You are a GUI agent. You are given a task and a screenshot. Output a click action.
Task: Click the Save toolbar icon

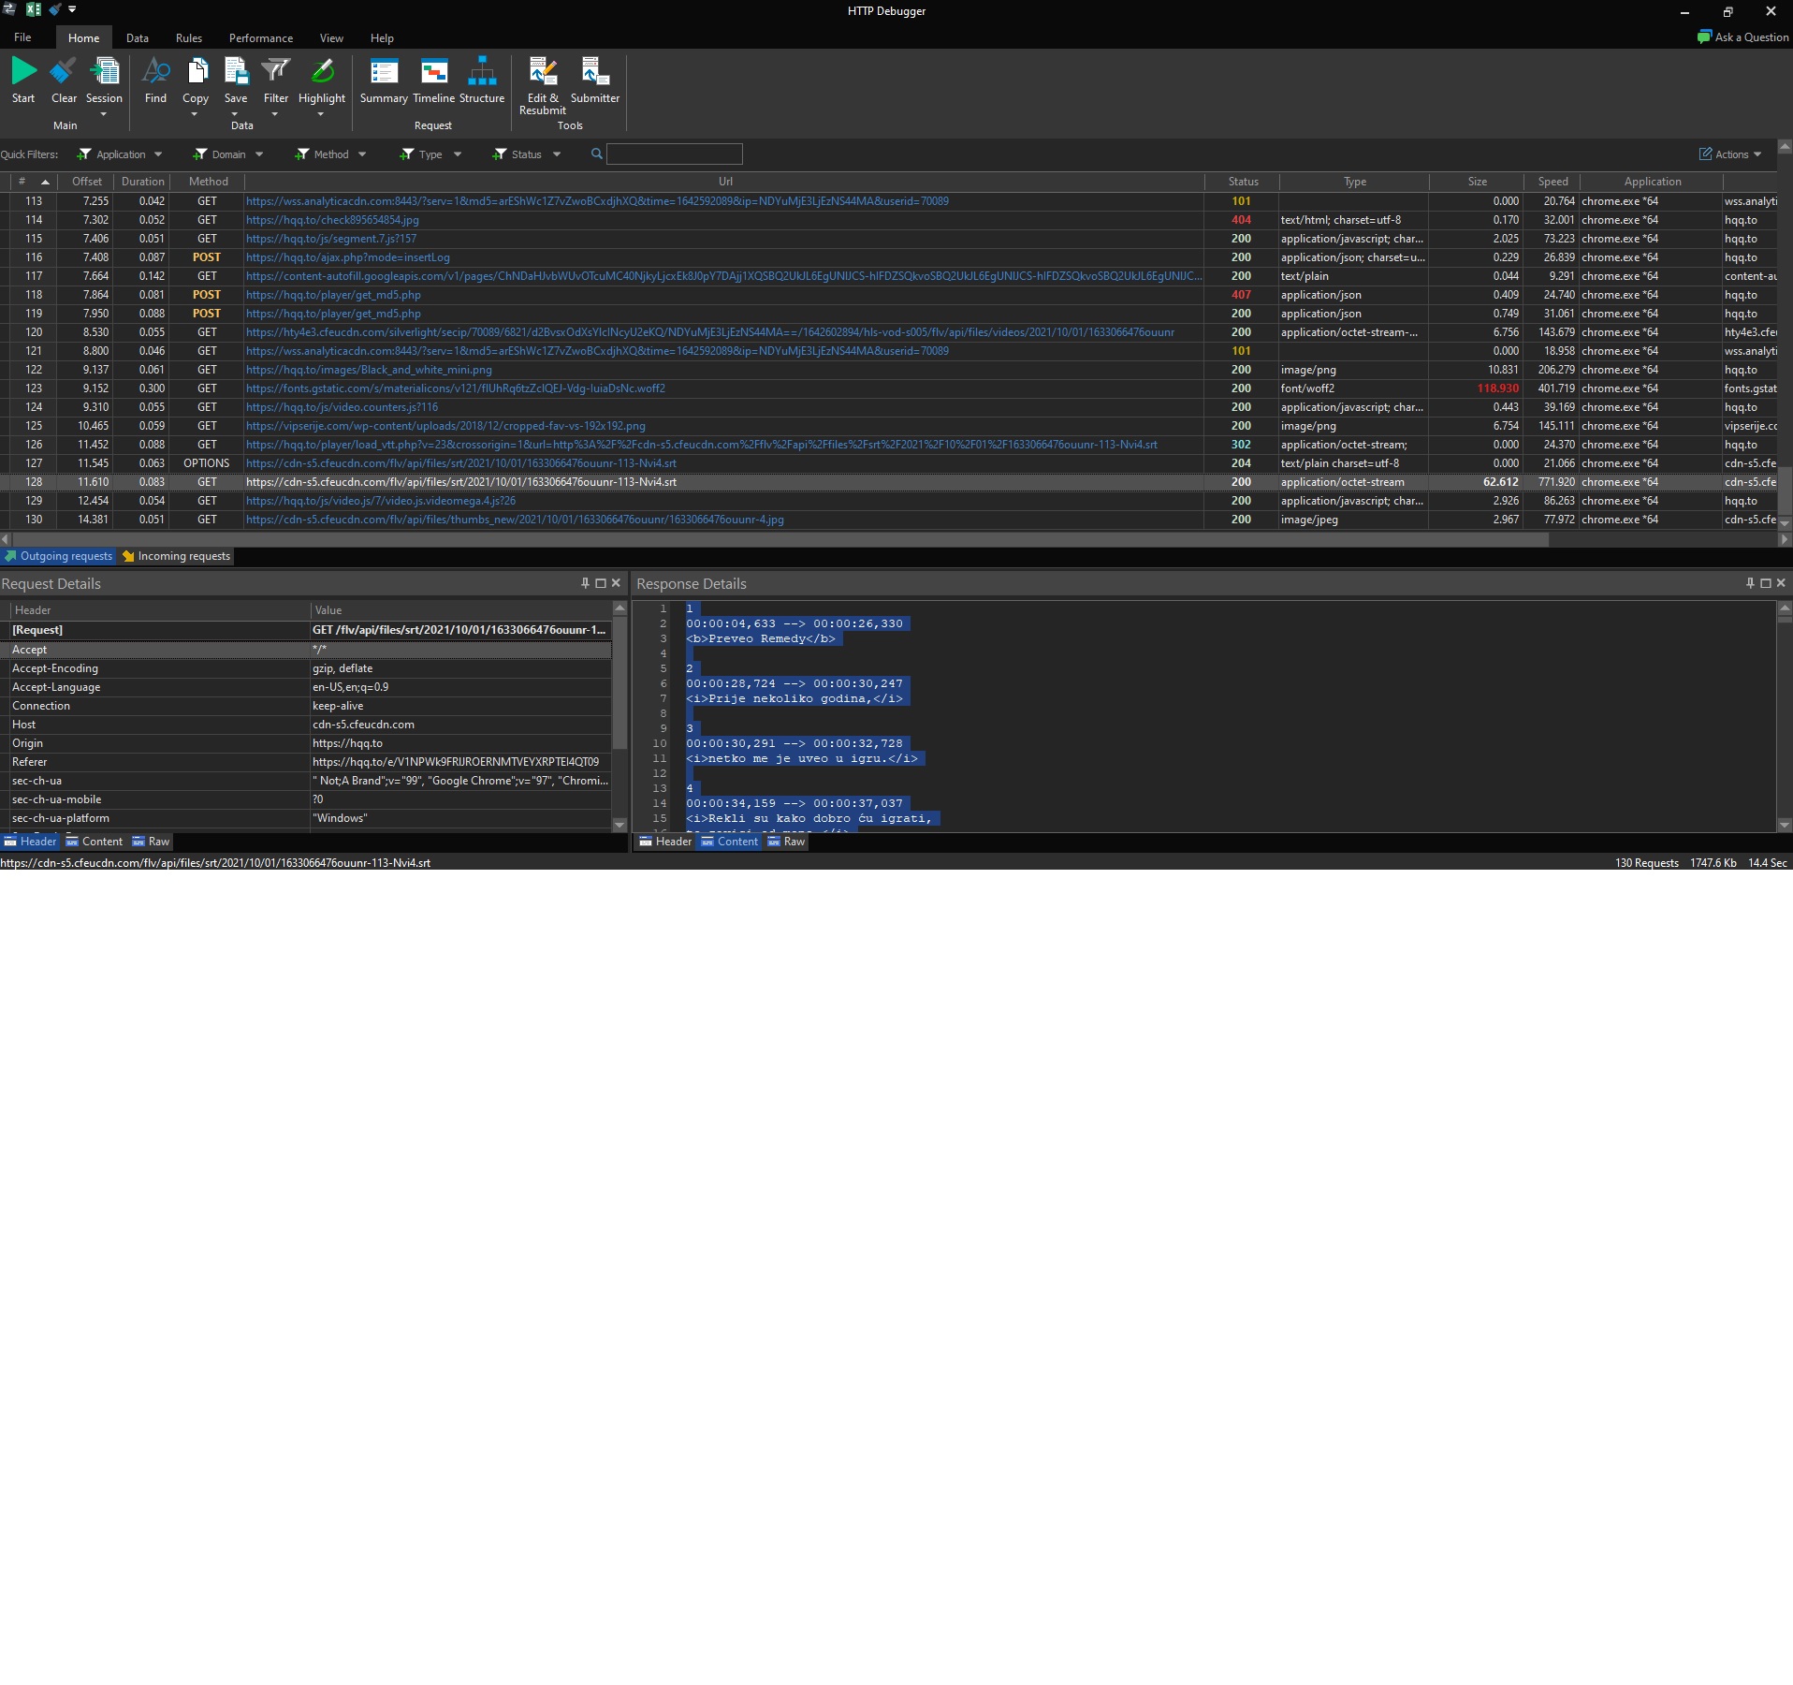click(236, 72)
